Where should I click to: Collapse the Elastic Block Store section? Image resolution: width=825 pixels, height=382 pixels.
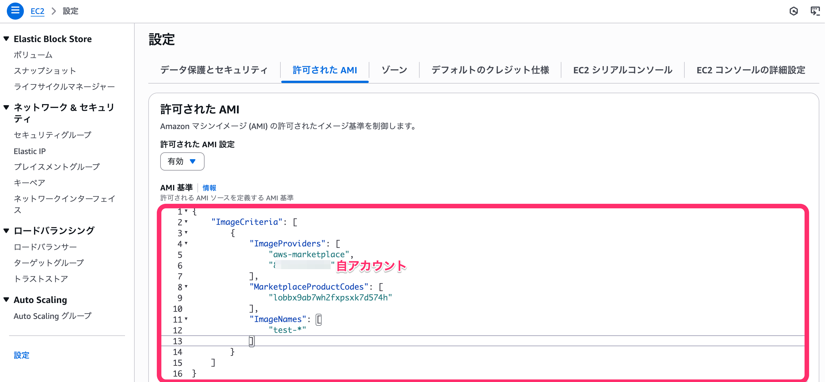7,39
